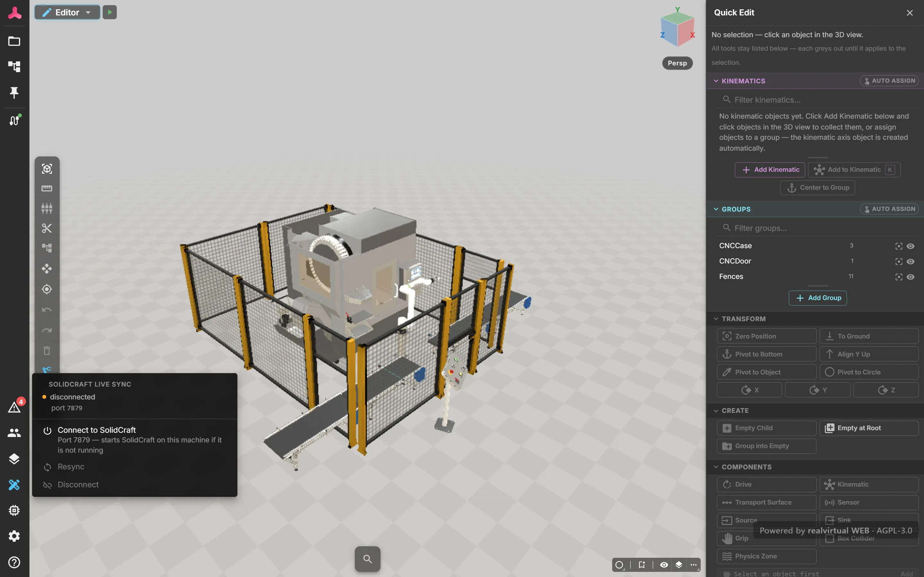Viewport: 924px width, 577px height.
Task: Click the cube selection tool icon
Action: (x=47, y=169)
